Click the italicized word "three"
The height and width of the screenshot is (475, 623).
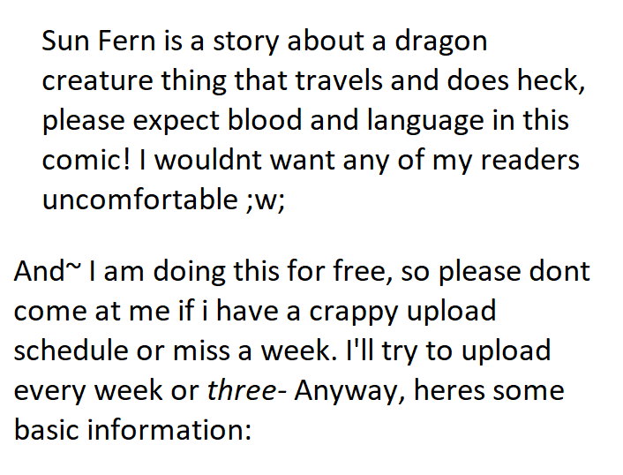point(241,389)
